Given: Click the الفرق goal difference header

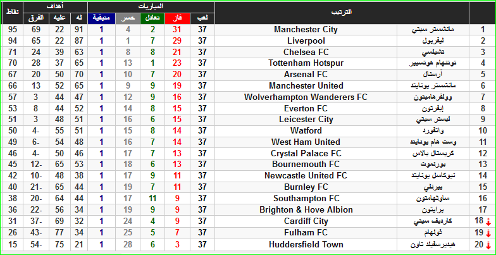Looking at the screenshot, I should (36, 18).
